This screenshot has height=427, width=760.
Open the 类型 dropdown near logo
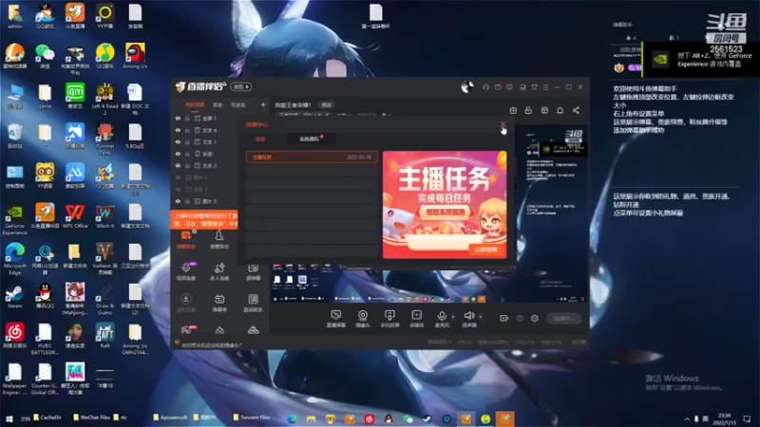[241, 86]
